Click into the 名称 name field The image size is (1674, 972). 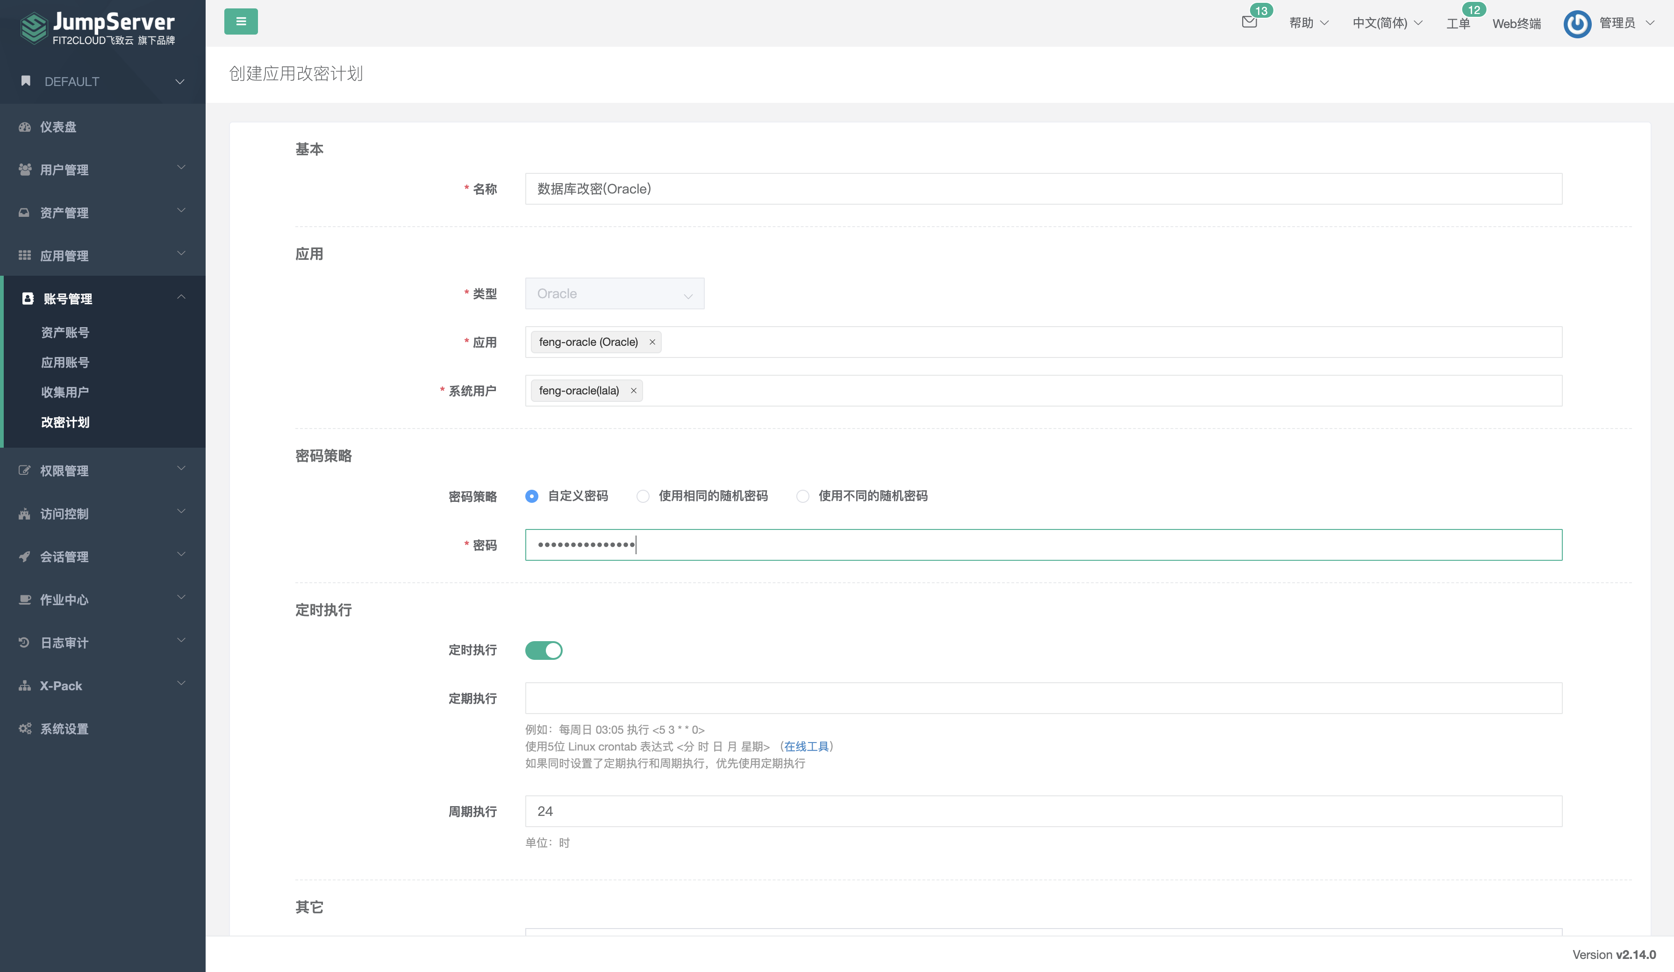(x=1044, y=189)
